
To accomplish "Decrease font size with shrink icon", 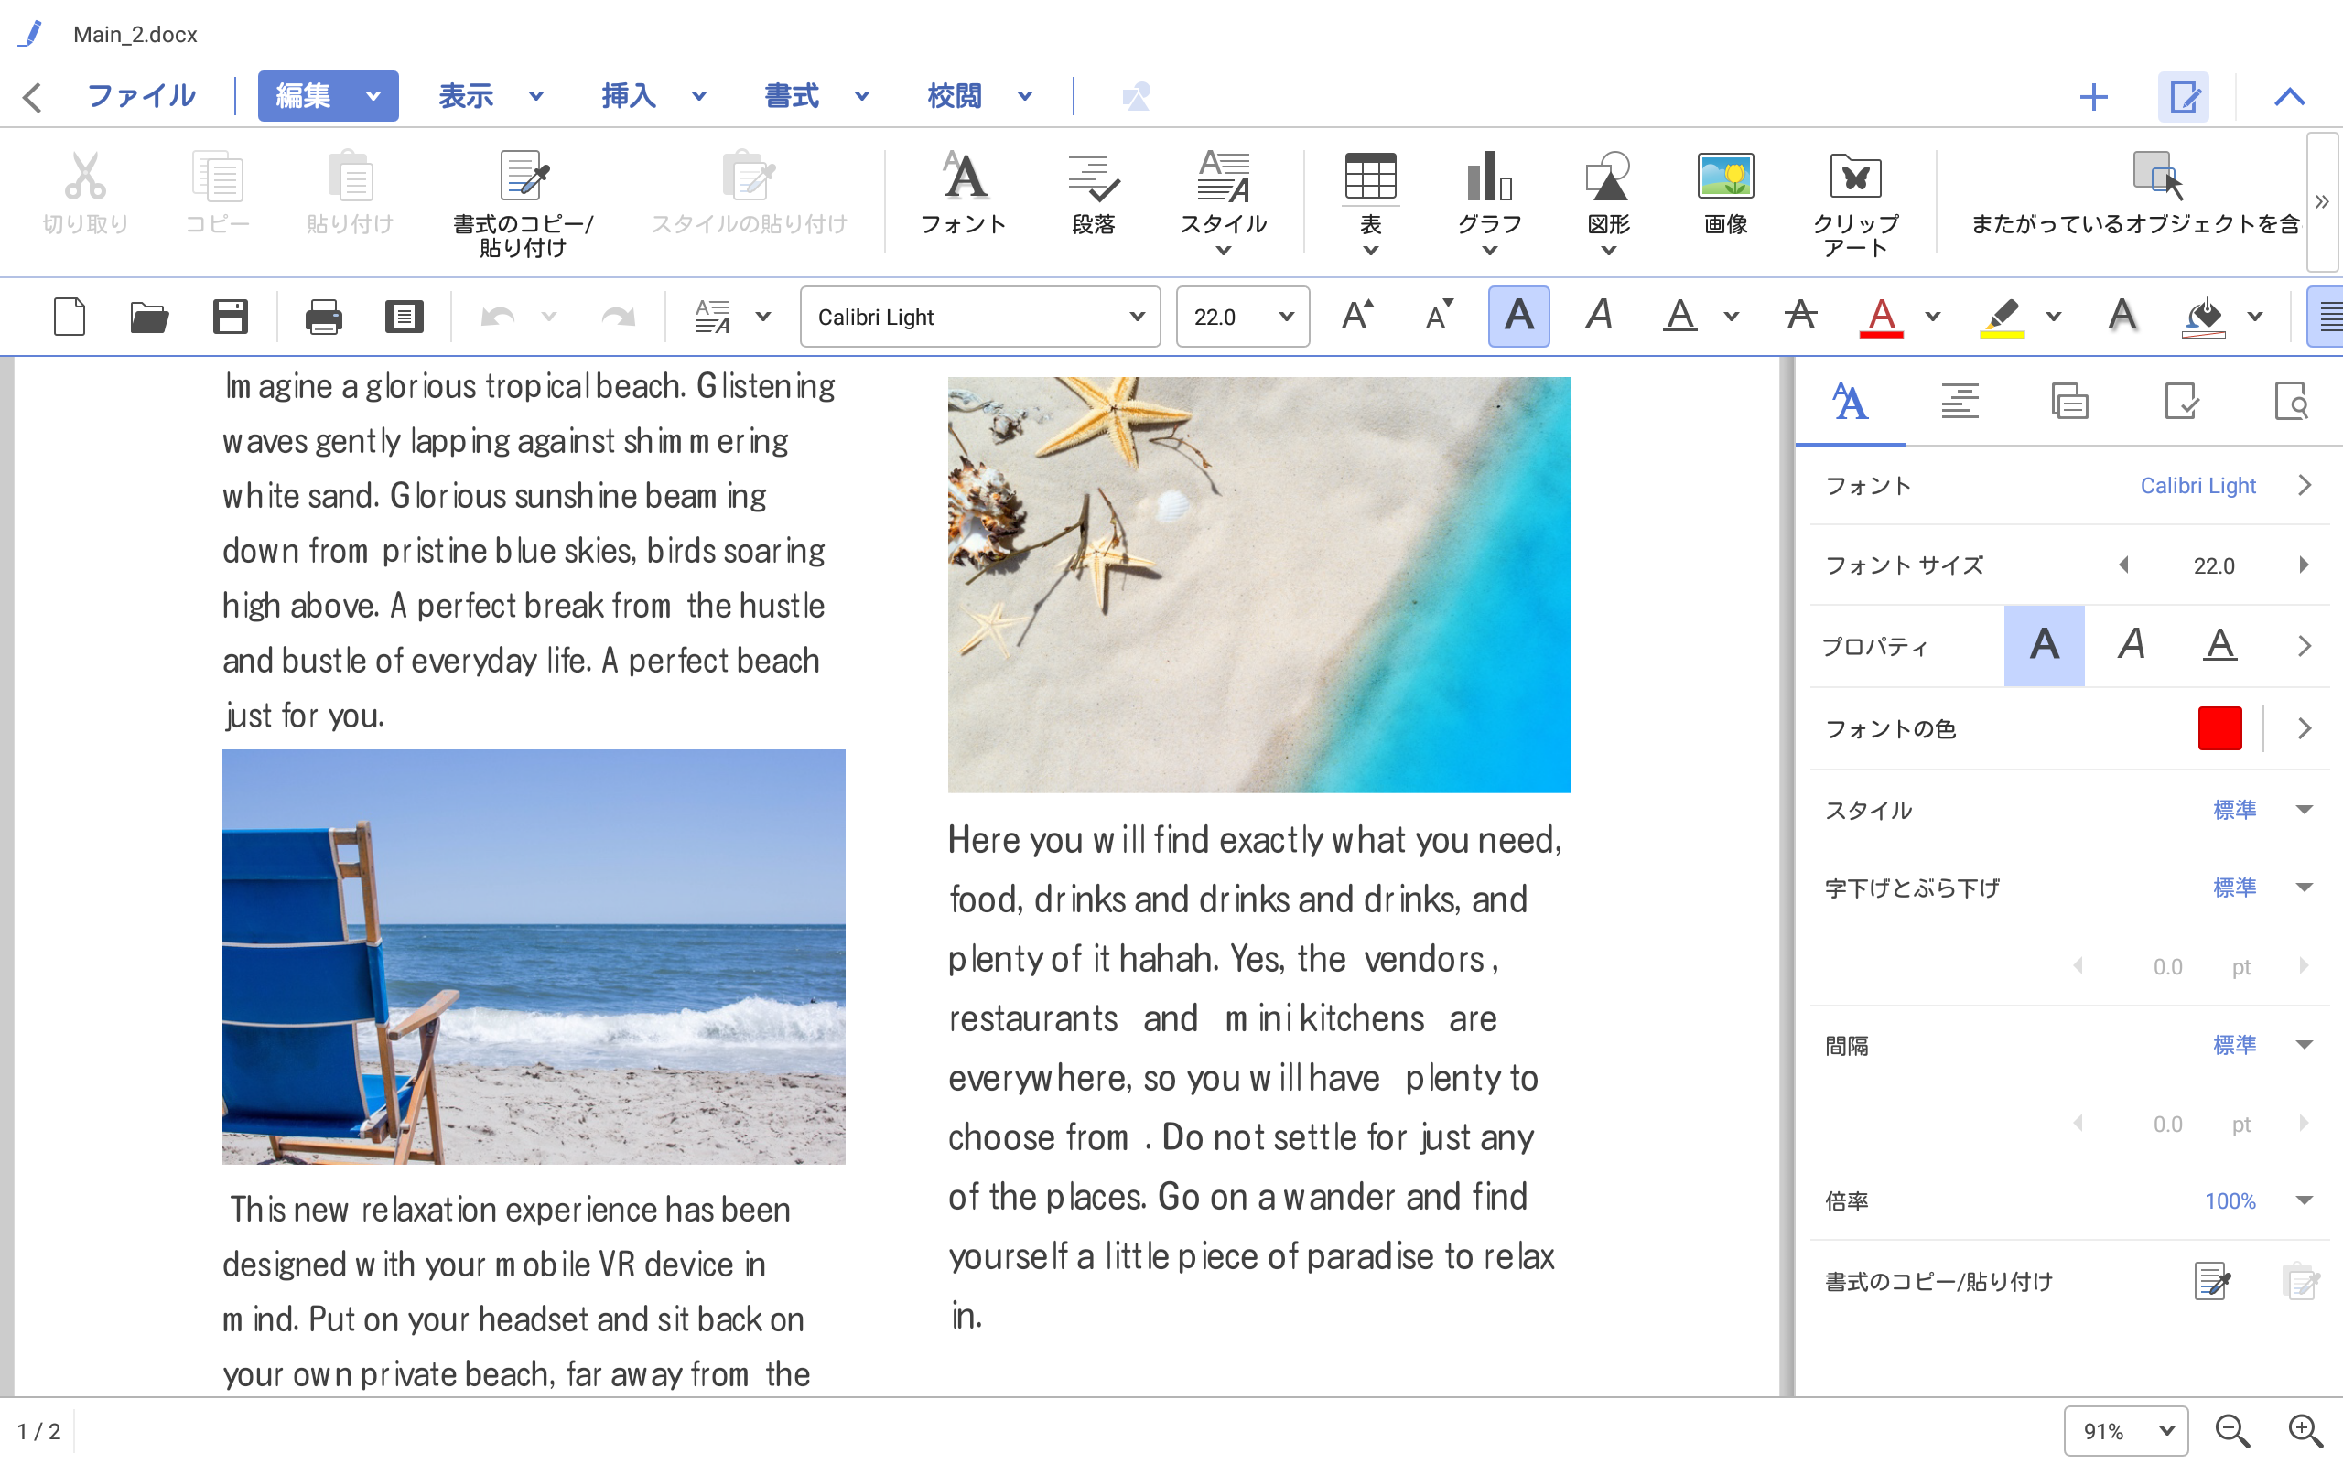I will point(1439,315).
